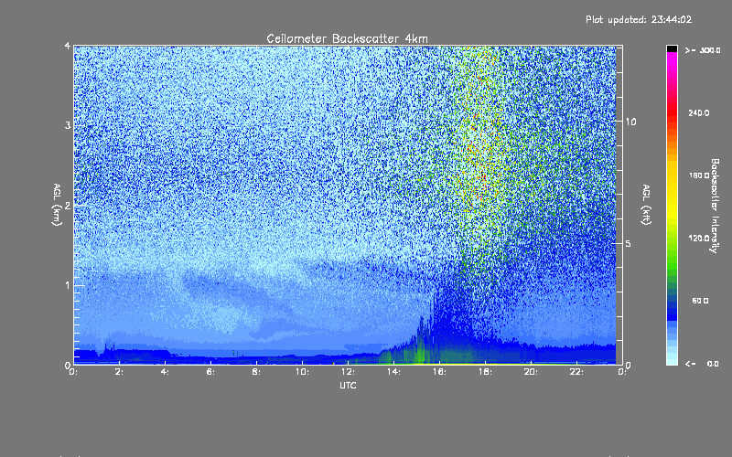Click the "5" tick on the kft axis

click(x=629, y=244)
